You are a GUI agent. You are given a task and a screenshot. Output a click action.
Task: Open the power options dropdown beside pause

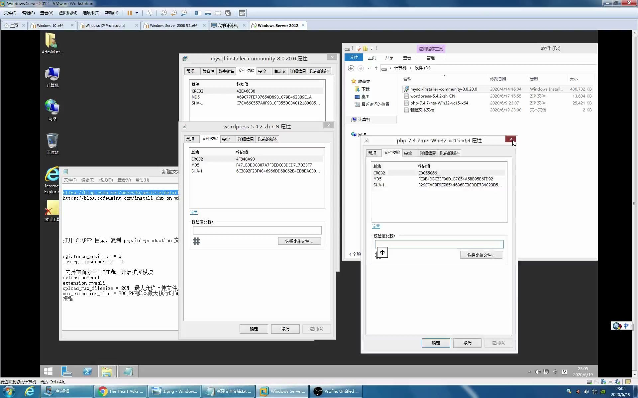pyautogui.click(x=137, y=13)
